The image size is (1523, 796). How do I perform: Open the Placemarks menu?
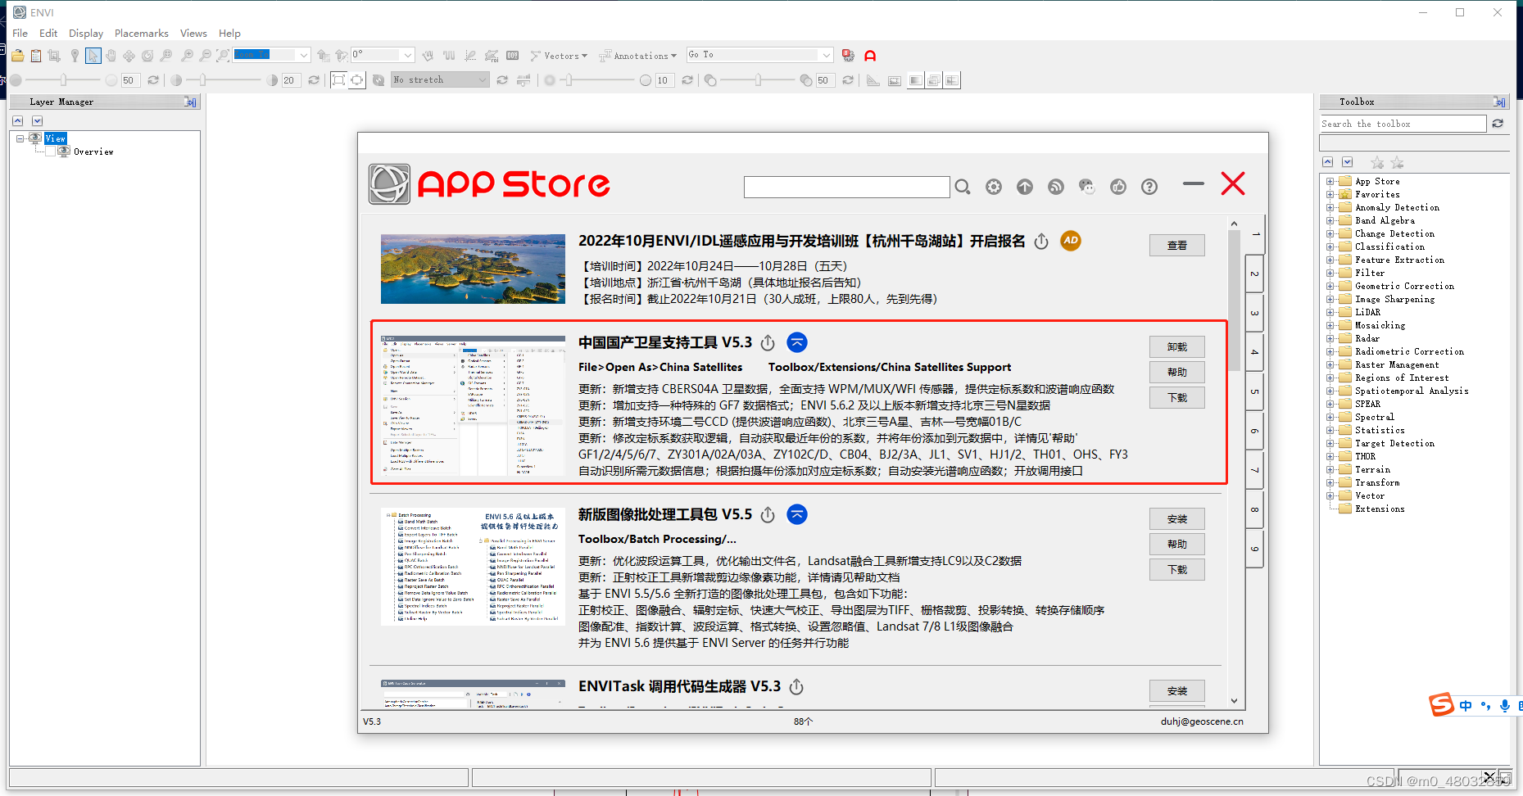pyautogui.click(x=141, y=34)
